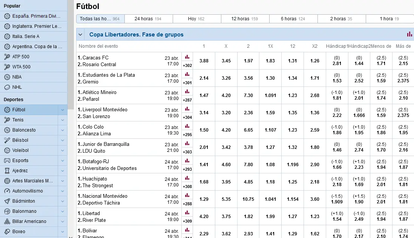
Task: Open Argentina Copa de la Liga link
Action: (x=34, y=47)
